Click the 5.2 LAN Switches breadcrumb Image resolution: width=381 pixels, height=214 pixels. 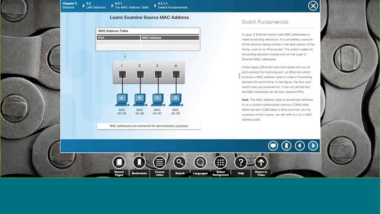(x=96, y=5)
